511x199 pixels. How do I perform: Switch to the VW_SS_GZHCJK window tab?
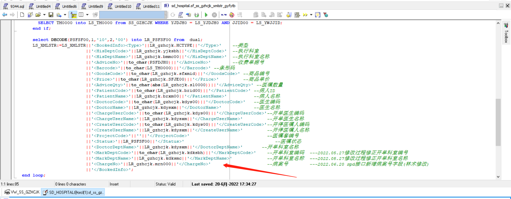click(22, 192)
